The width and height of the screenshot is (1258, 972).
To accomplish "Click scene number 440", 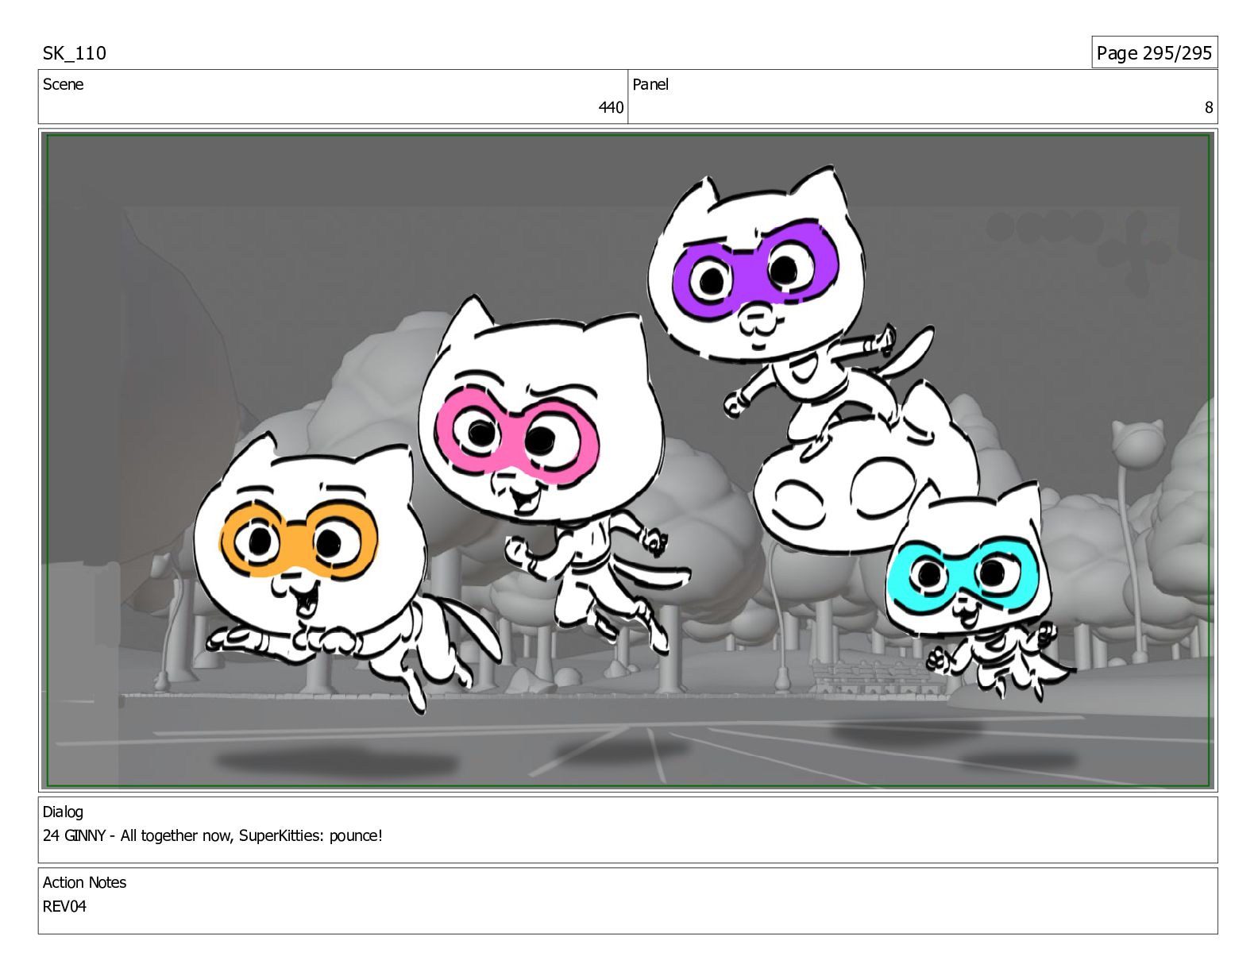I will point(611,107).
